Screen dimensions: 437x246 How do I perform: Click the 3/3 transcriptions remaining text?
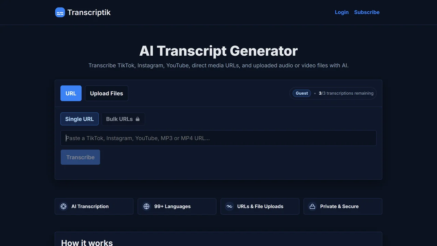[x=346, y=93]
